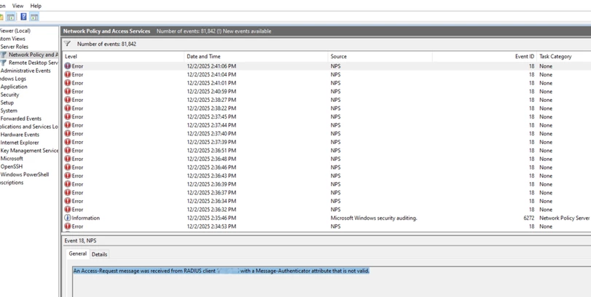Select Server Roles in the tree
This screenshot has width=591, height=297.
pyautogui.click(x=15, y=47)
